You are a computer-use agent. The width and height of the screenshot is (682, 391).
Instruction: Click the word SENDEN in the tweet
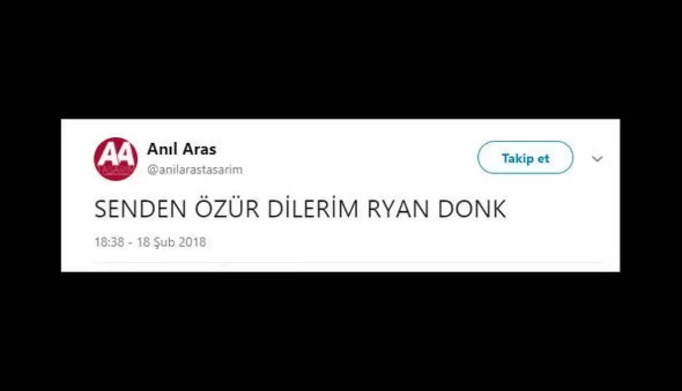point(140,210)
